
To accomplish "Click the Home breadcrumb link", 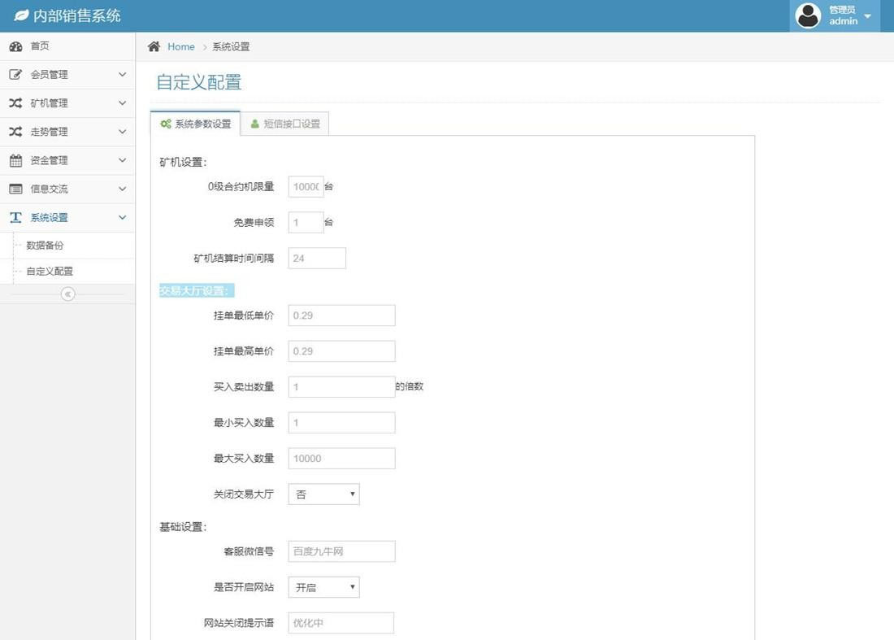I will [180, 46].
